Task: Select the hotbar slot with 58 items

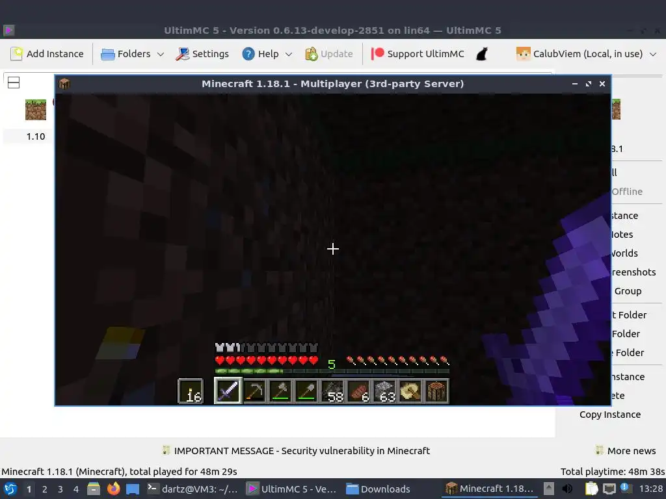Action: pos(332,390)
